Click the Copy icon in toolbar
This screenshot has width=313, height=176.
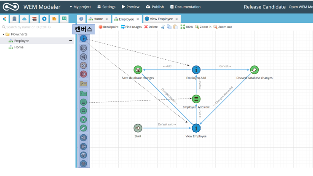pos(169,27)
